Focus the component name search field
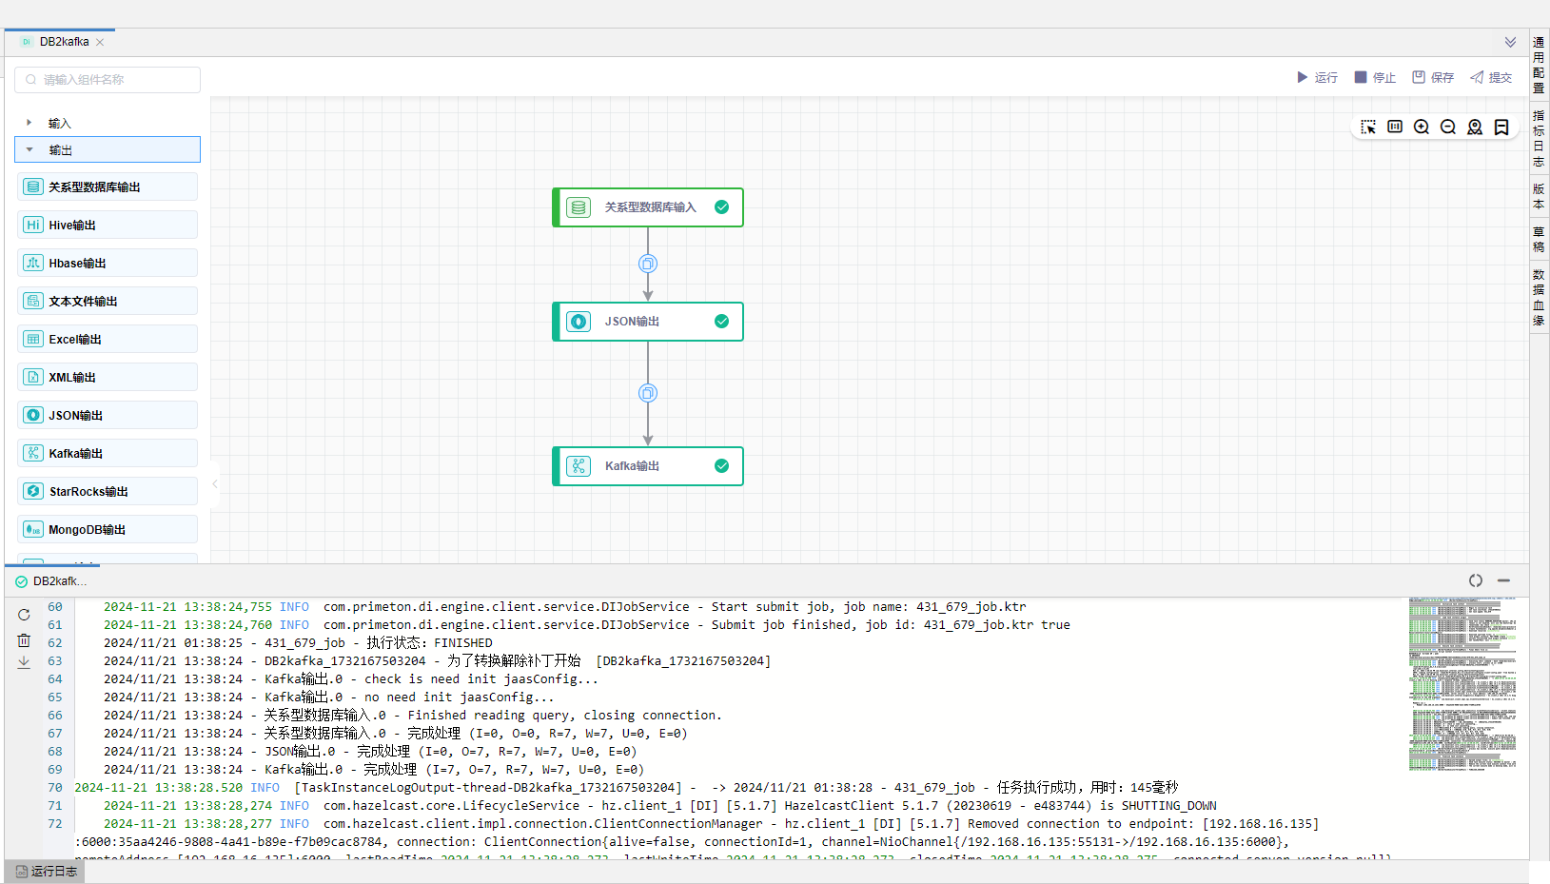1550x884 pixels. click(x=108, y=80)
